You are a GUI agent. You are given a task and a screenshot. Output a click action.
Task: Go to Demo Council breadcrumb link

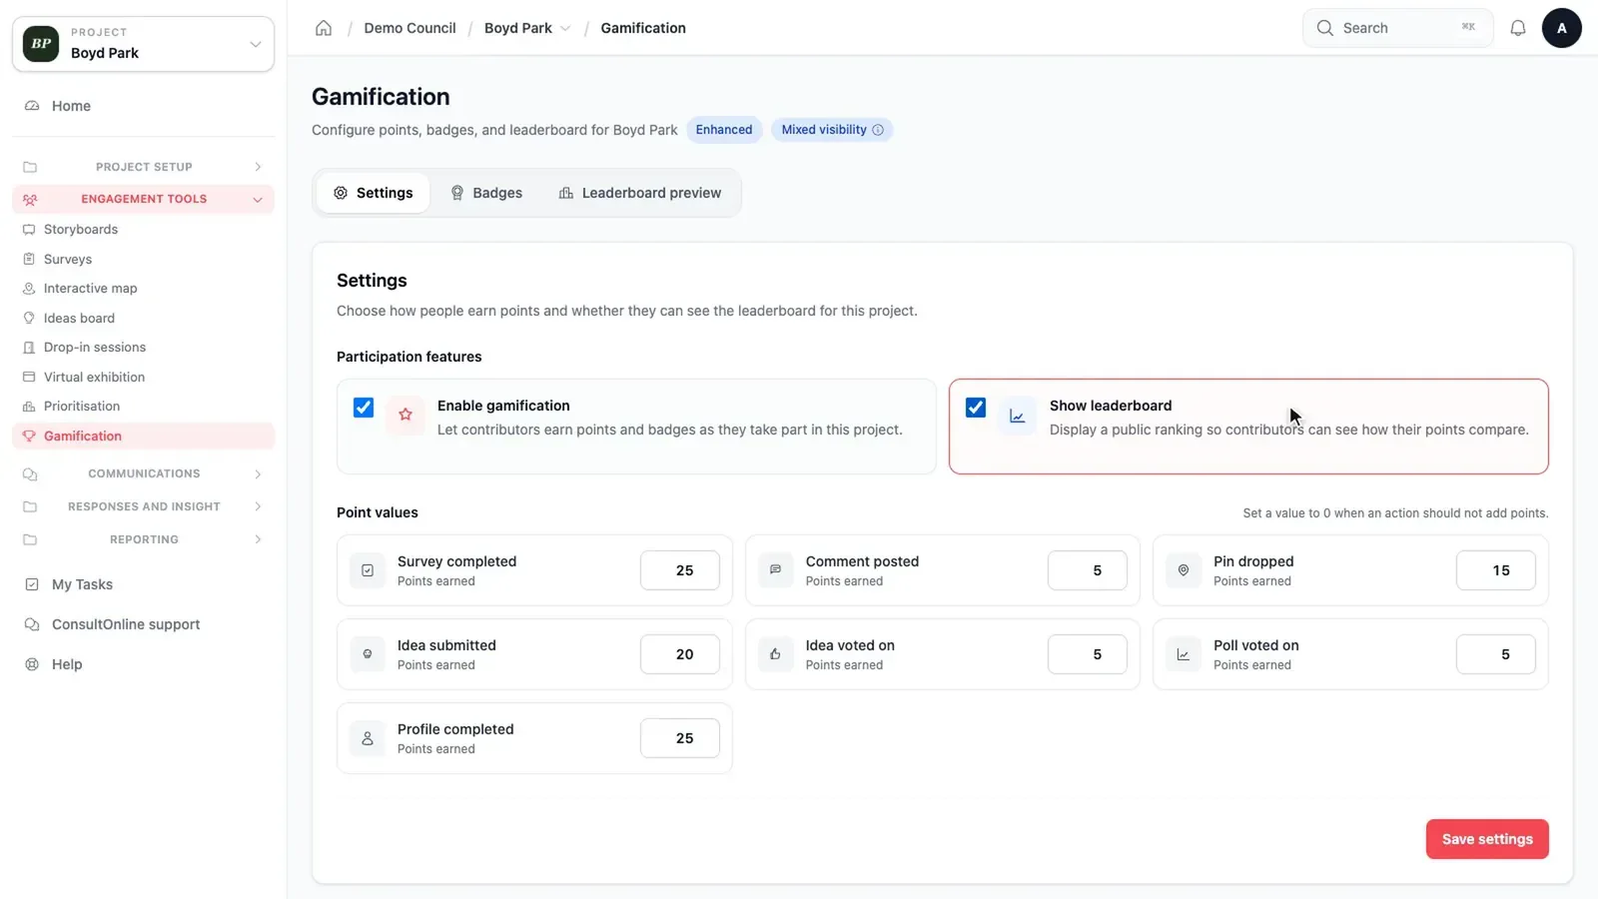point(409,28)
